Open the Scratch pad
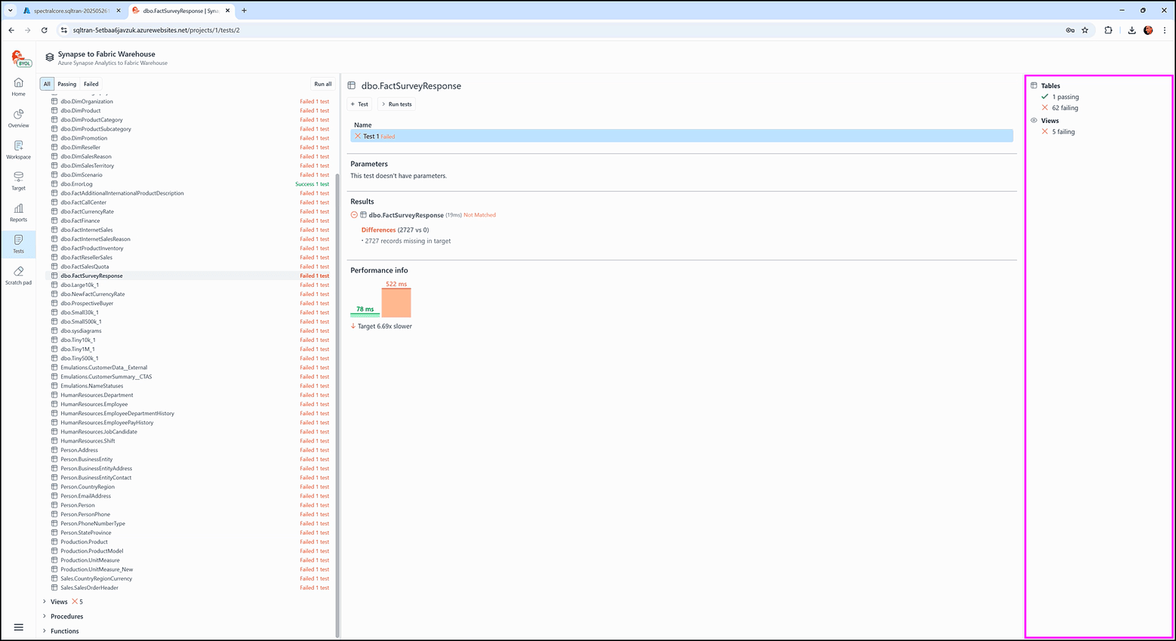This screenshot has height=641, width=1176. (x=18, y=276)
